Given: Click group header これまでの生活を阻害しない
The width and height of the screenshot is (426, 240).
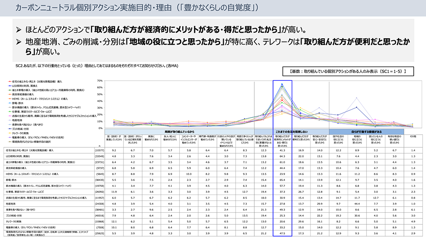Looking at the screenshot, I should (291, 132).
